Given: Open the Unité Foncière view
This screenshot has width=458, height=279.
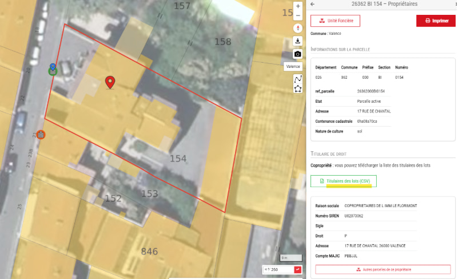Looking at the screenshot, I should tap(335, 21).
